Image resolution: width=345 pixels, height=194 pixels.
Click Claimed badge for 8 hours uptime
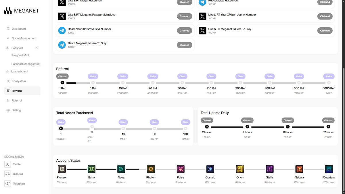[288, 120]
